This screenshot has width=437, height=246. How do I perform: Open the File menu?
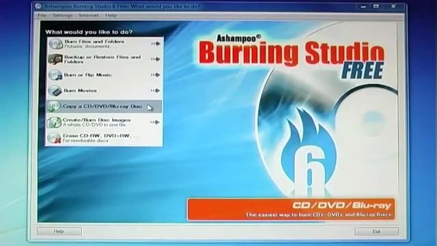(42, 15)
